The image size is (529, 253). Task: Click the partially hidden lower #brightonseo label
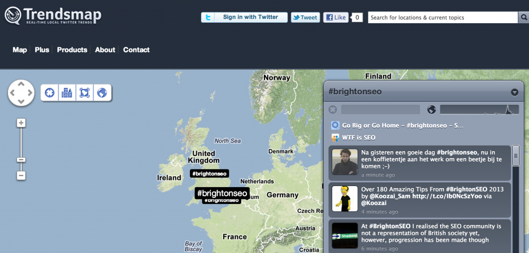[x=221, y=201]
